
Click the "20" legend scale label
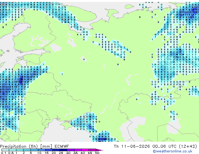[54, 153]
